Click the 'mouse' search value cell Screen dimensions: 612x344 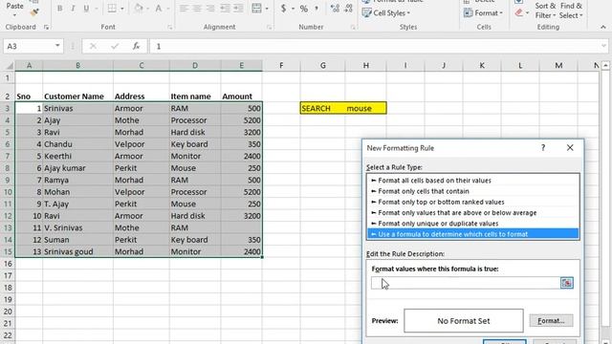(x=365, y=108)
